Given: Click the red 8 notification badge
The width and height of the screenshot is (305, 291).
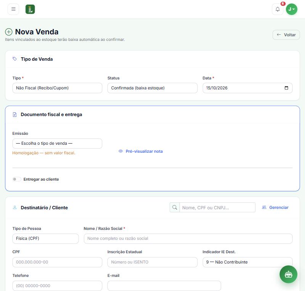Looking at the screenshot, I should pyautogui.click(x=283, y=3).
